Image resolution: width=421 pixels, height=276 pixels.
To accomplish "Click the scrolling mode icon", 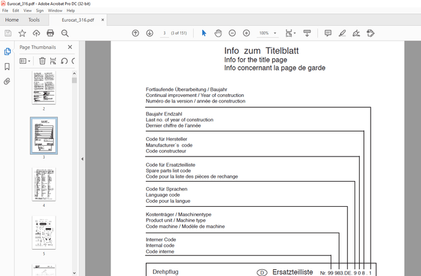I will point(307,33).
